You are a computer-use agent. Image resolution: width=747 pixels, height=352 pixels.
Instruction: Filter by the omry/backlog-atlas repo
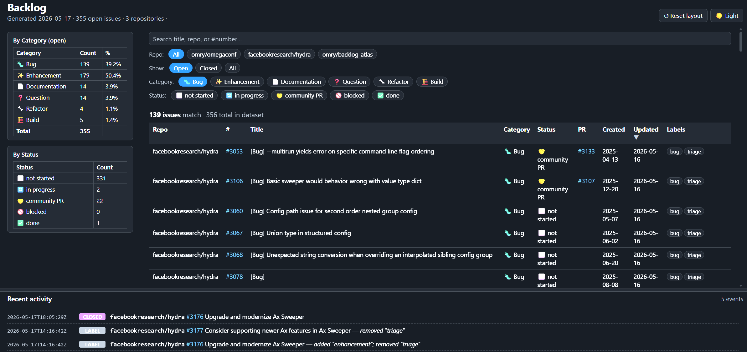click(x=348, y=55)
